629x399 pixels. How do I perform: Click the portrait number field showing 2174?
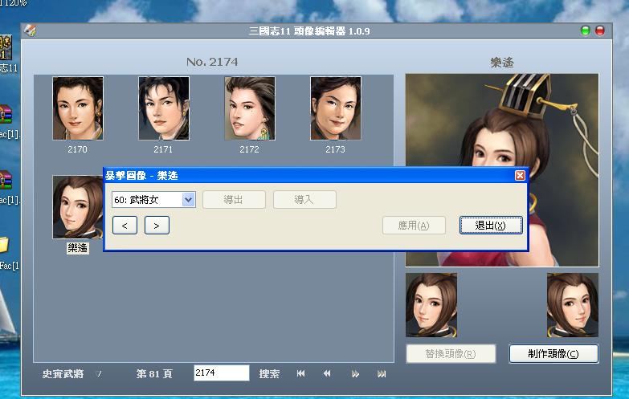click(221, 373)
